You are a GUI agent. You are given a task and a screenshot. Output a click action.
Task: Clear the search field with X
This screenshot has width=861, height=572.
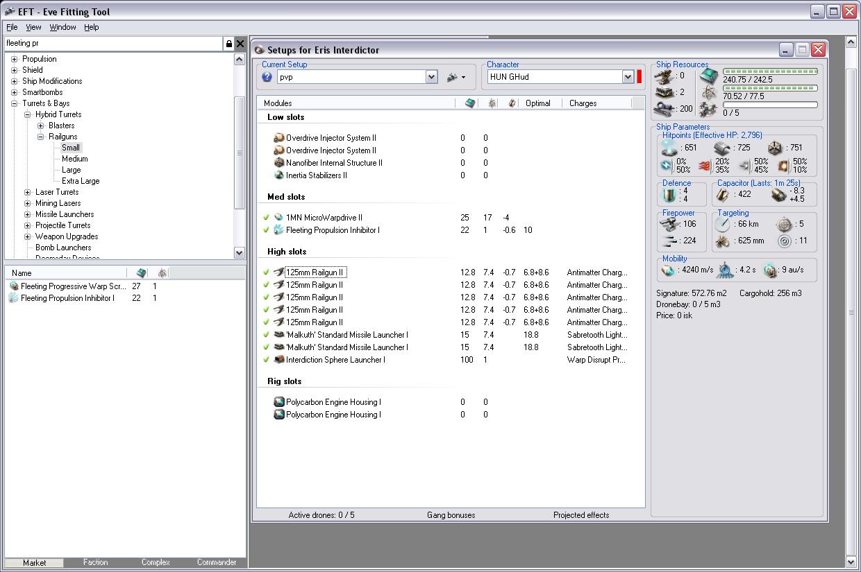[240, 44]
